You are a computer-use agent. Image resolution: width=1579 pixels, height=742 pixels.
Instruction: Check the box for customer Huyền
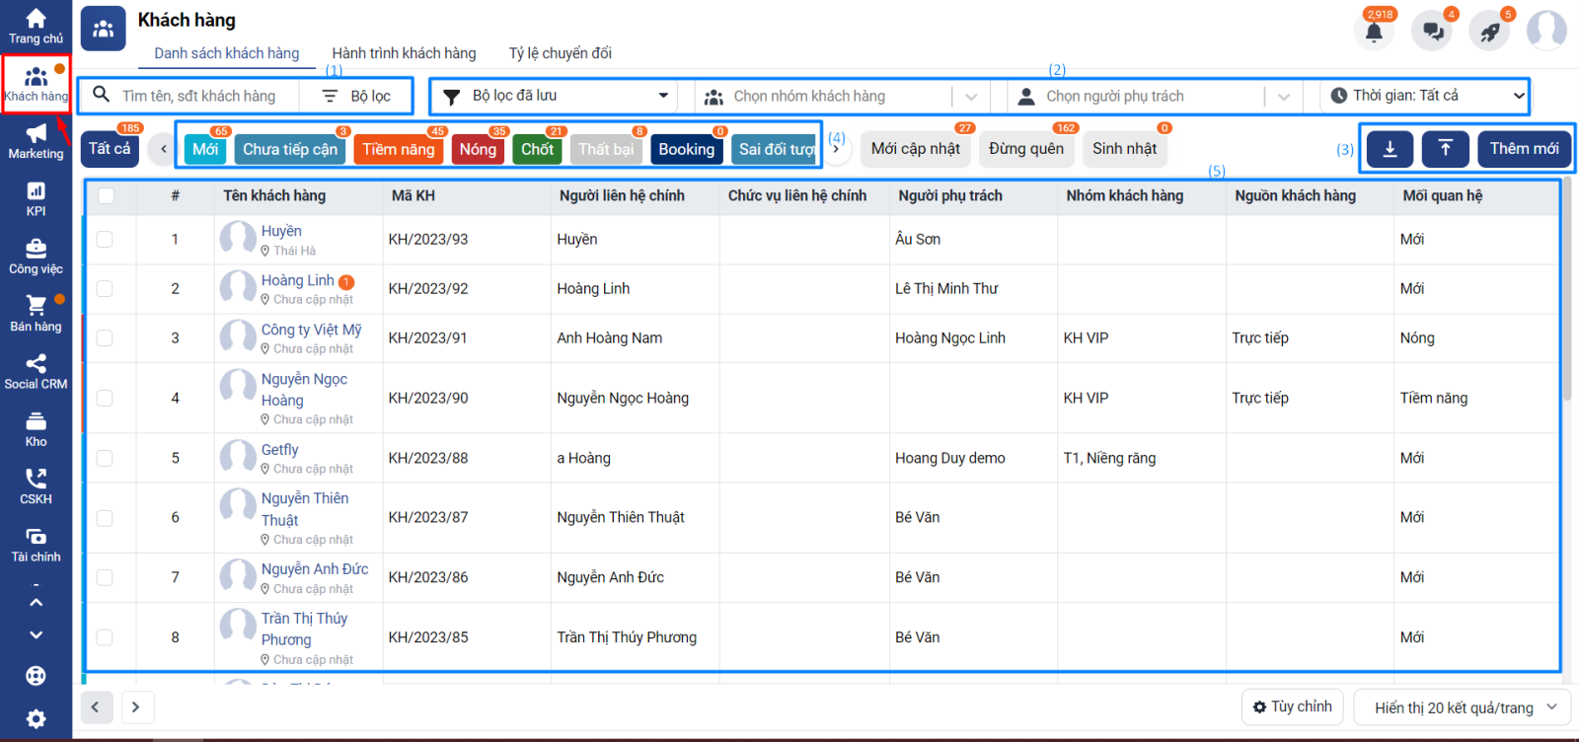tap(105, 239)
